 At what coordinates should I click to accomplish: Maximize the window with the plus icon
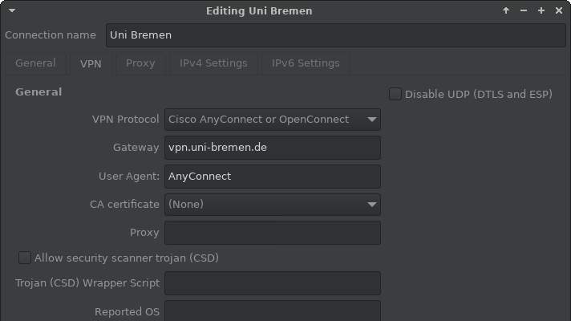tap(541, 11)
